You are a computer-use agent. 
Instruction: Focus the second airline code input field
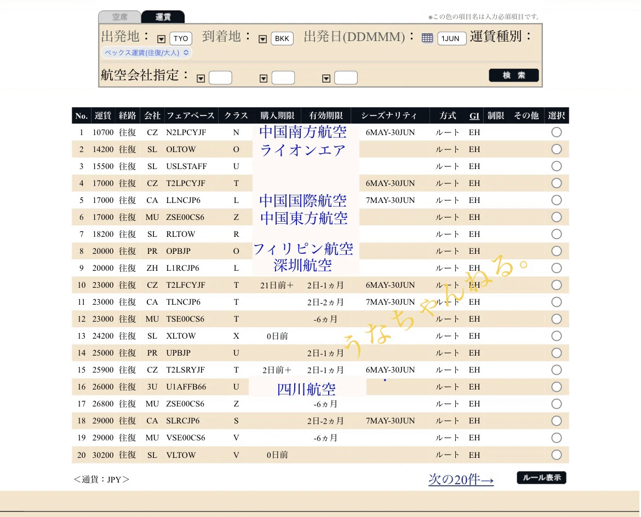[x=283, y=78]
